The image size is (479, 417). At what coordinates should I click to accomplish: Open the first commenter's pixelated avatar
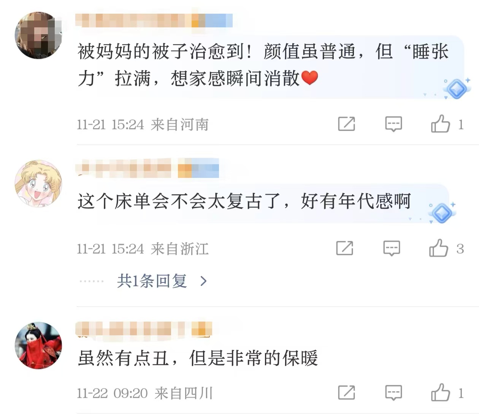[x=38, y=35]
